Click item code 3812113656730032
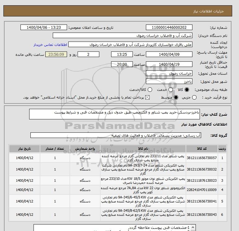 (x=202, y=169)
